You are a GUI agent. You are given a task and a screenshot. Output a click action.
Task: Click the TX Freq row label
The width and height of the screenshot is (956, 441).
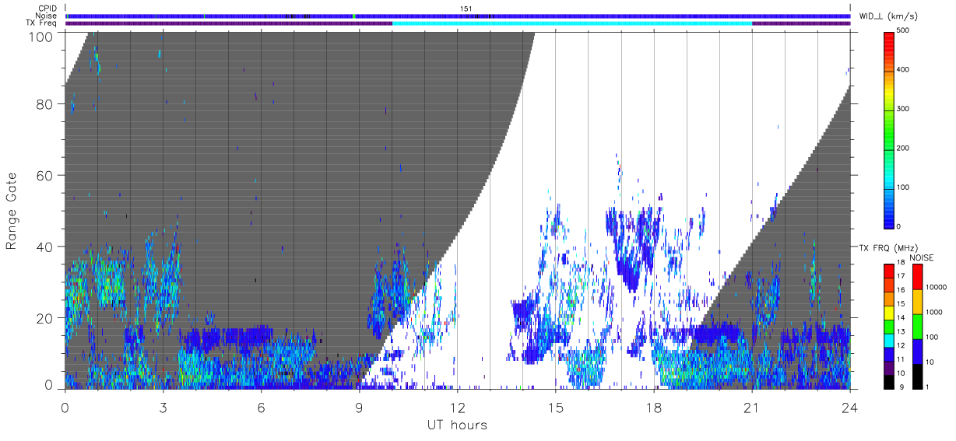coord(41,23)
